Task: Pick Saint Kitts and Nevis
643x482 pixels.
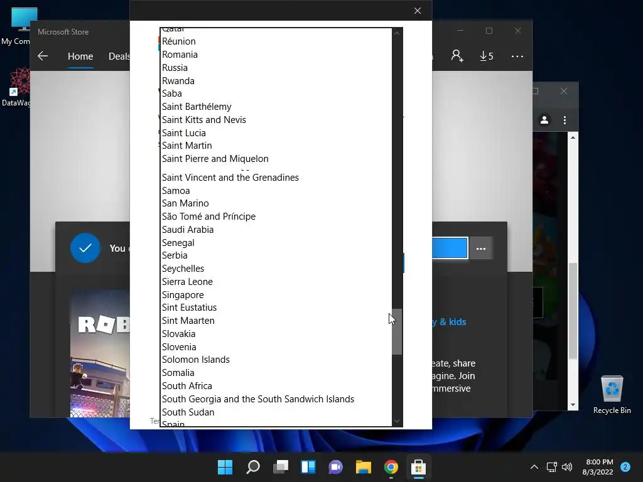Action: pos(276,120)
